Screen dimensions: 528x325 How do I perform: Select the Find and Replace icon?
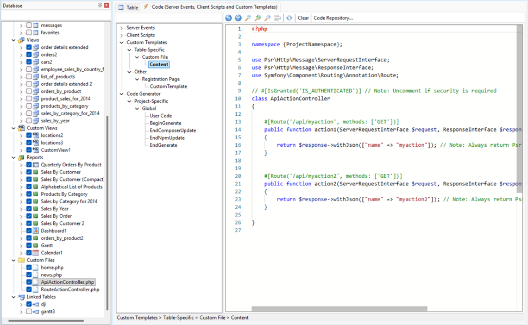259,18
